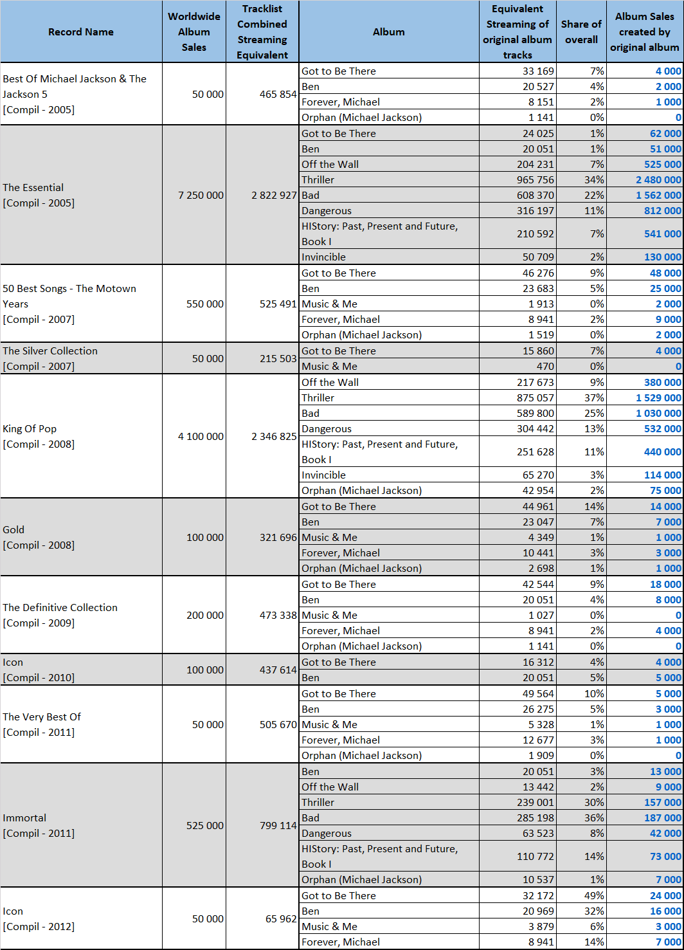
Task: Click album sales value "380 000"
Action: point(663,382)
